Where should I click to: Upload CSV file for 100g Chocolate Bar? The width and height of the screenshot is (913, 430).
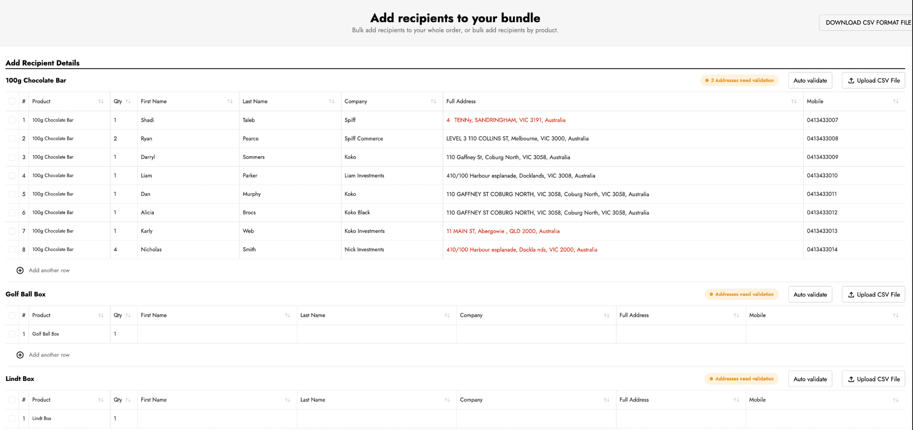point(873,81)
